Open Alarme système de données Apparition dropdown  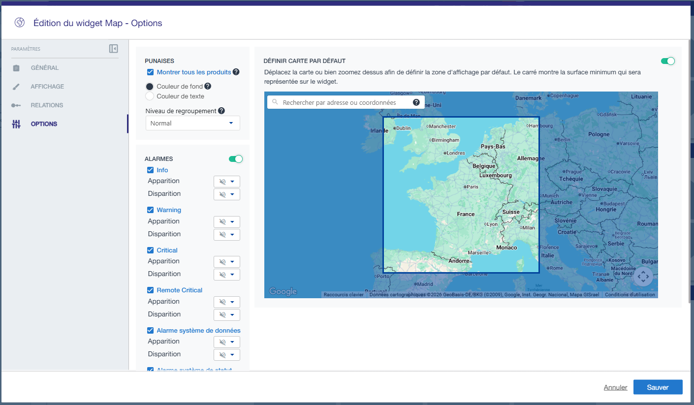[227, 342]
